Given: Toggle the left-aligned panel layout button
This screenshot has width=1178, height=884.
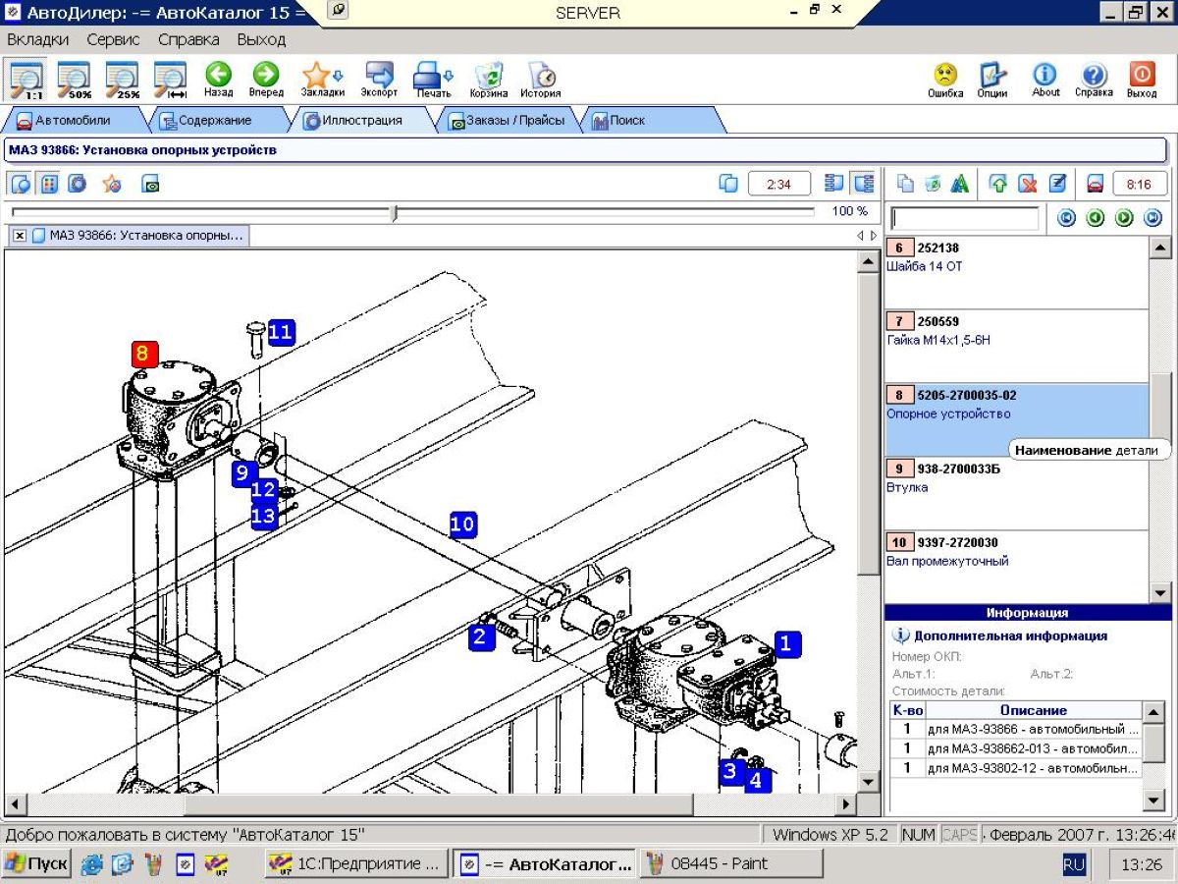Looking at the screenshot, I should (x=834, y=184).
